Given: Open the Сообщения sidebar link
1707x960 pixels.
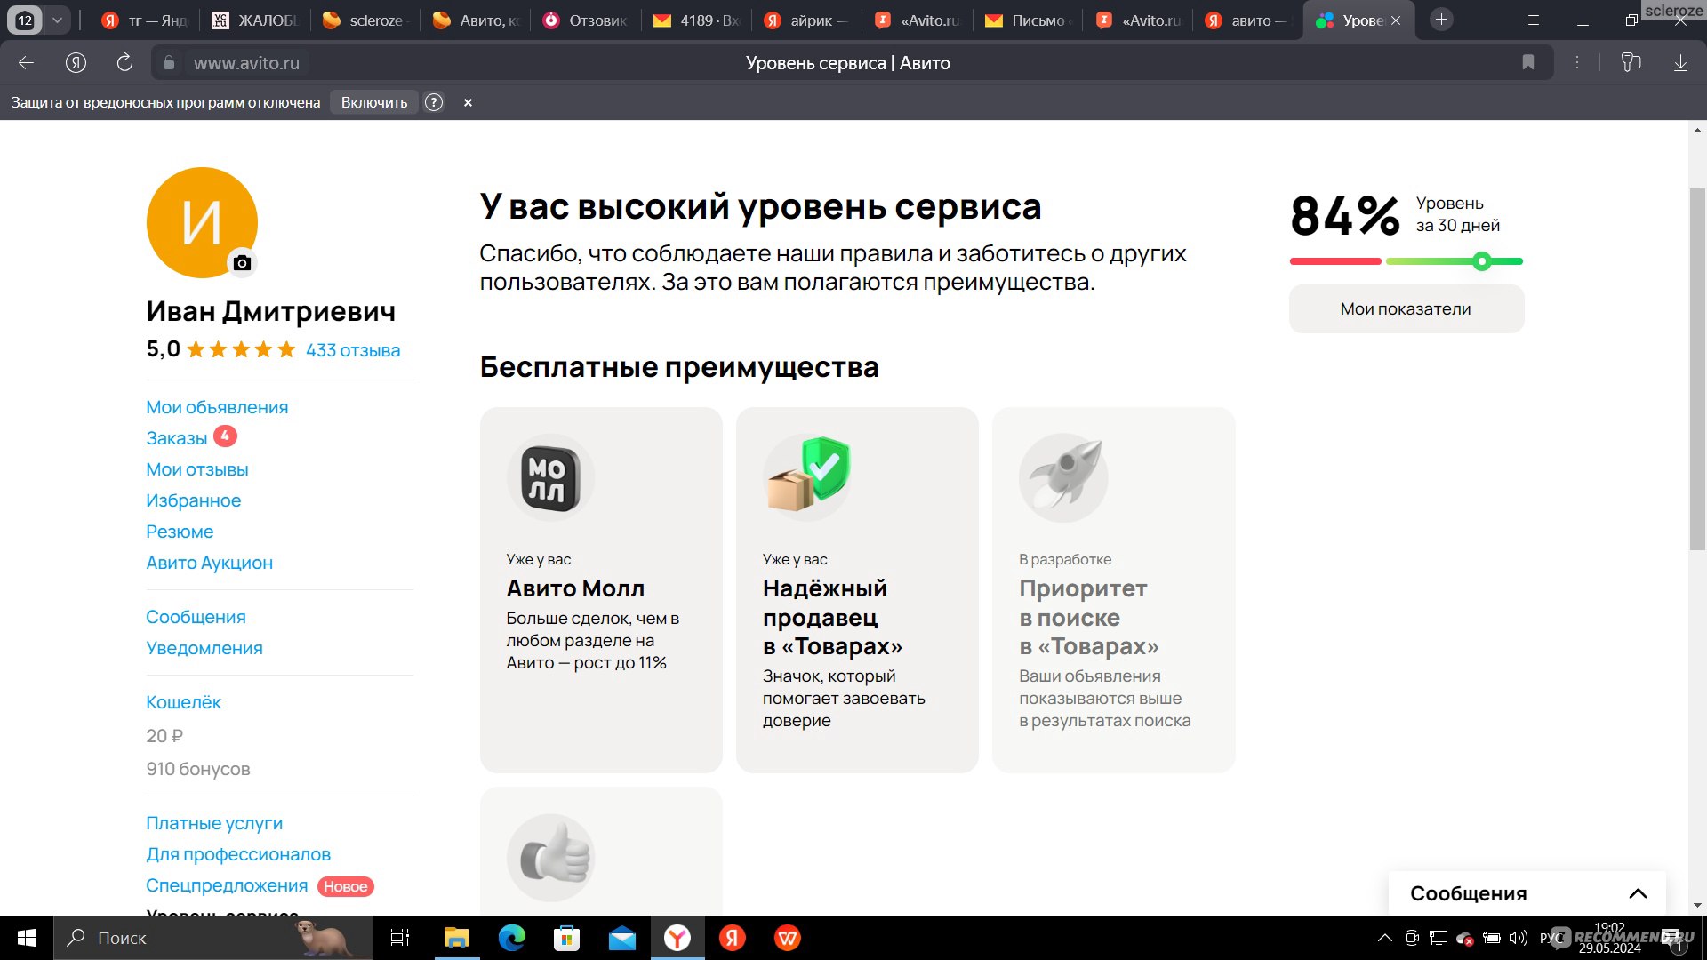Looking at the screenshot, I should point(196,617).
